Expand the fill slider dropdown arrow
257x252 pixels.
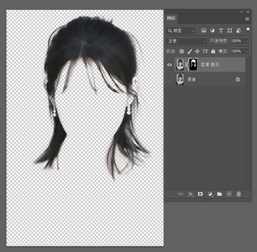(247, 51)
